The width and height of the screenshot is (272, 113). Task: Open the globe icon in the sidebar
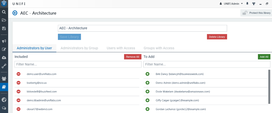pyautogui.click(x=4, y=100)
